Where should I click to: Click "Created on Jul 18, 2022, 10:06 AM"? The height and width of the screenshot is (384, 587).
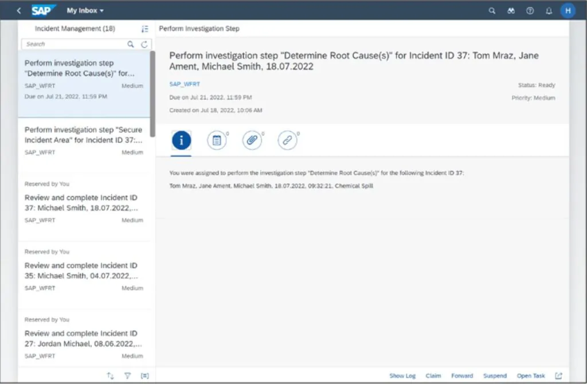pyautogui.click(x=216, y=111)
